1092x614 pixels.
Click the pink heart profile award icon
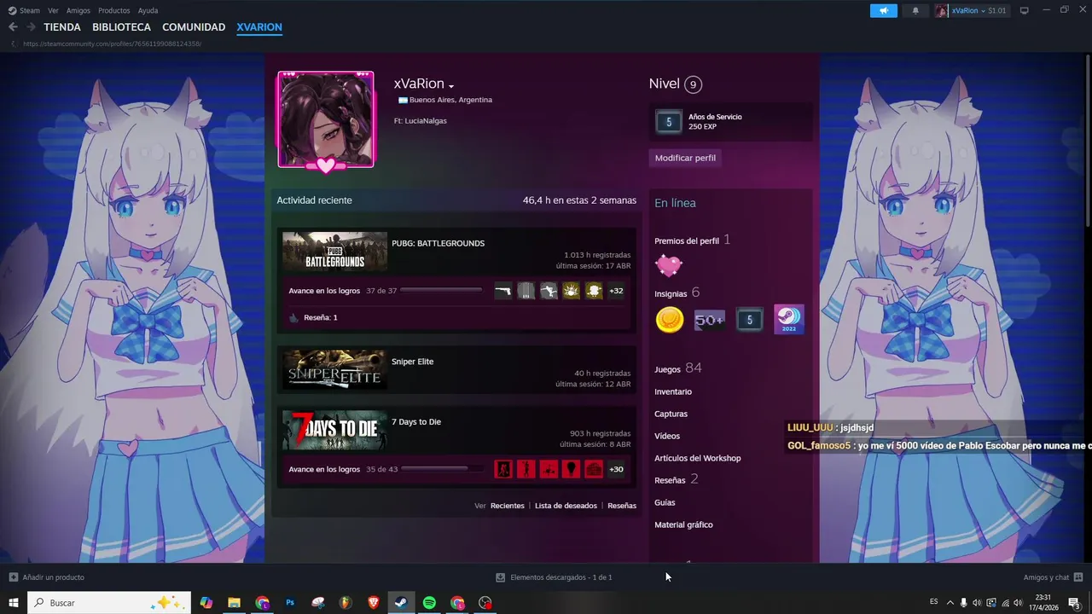669,266
